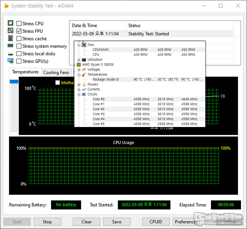
Task: Click the AIDA64 flame title icon
Action: pos(7,6)
